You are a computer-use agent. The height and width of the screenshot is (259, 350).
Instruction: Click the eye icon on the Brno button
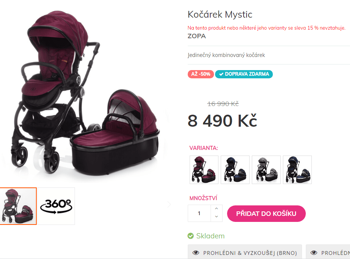click(196, 253)
